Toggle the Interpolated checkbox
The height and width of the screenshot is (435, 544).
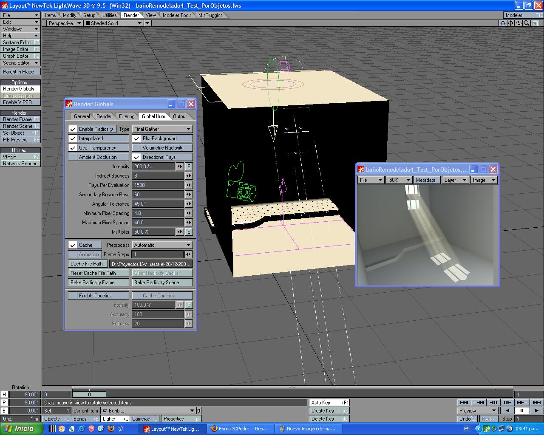pyautogui.click(x=73, y=138)
